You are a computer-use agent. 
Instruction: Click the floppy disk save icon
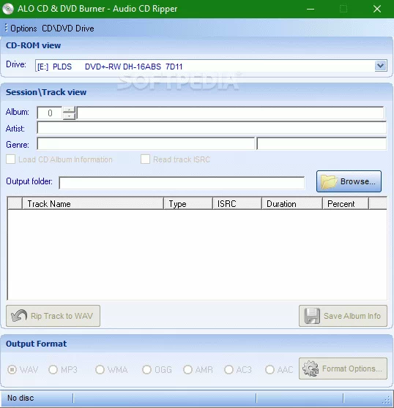tap(312, 316)
